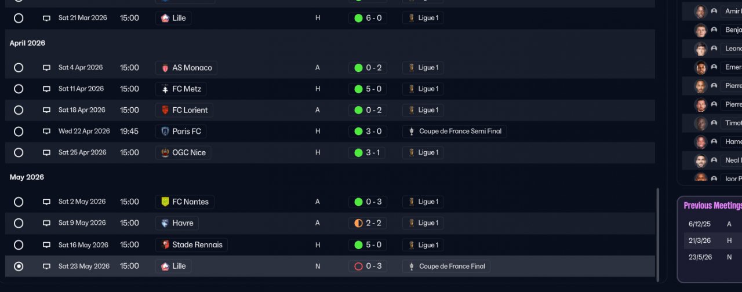Click the Coupe de France Final trophy icon
The height and width of the screenshot is (292, 742).
(x=412, y=267)
